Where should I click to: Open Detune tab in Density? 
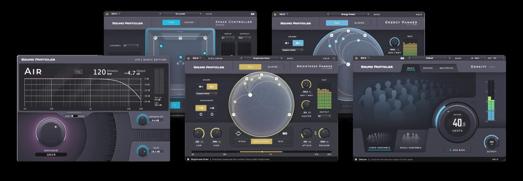pyautogui.click(x=428, y=68)
